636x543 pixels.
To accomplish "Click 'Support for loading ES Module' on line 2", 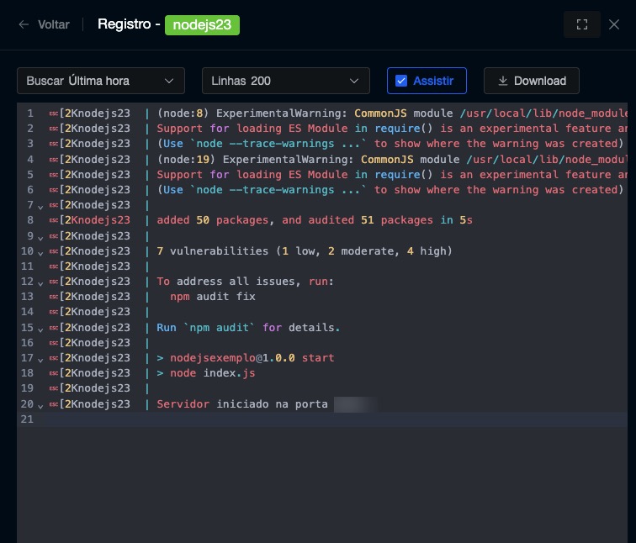I will pos(252,129).
